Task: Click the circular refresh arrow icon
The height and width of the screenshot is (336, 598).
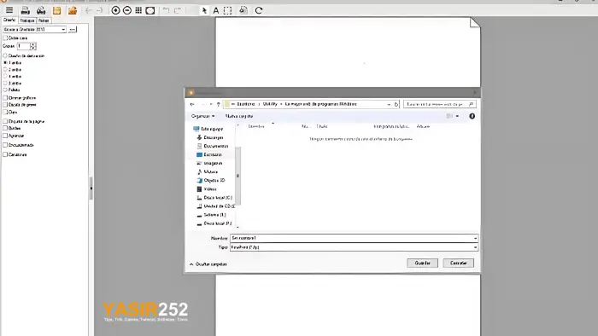Action: pos(259,10)
